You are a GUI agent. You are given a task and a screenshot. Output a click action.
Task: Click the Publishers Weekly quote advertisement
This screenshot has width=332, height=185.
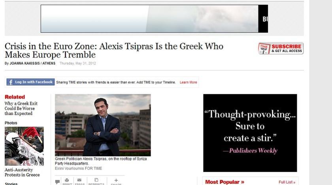250,133
